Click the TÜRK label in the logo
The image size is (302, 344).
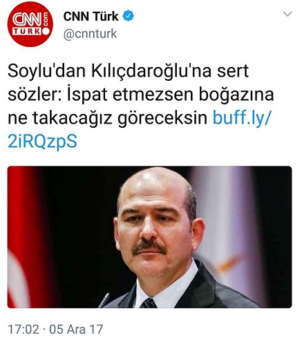[x=26, y=31]
